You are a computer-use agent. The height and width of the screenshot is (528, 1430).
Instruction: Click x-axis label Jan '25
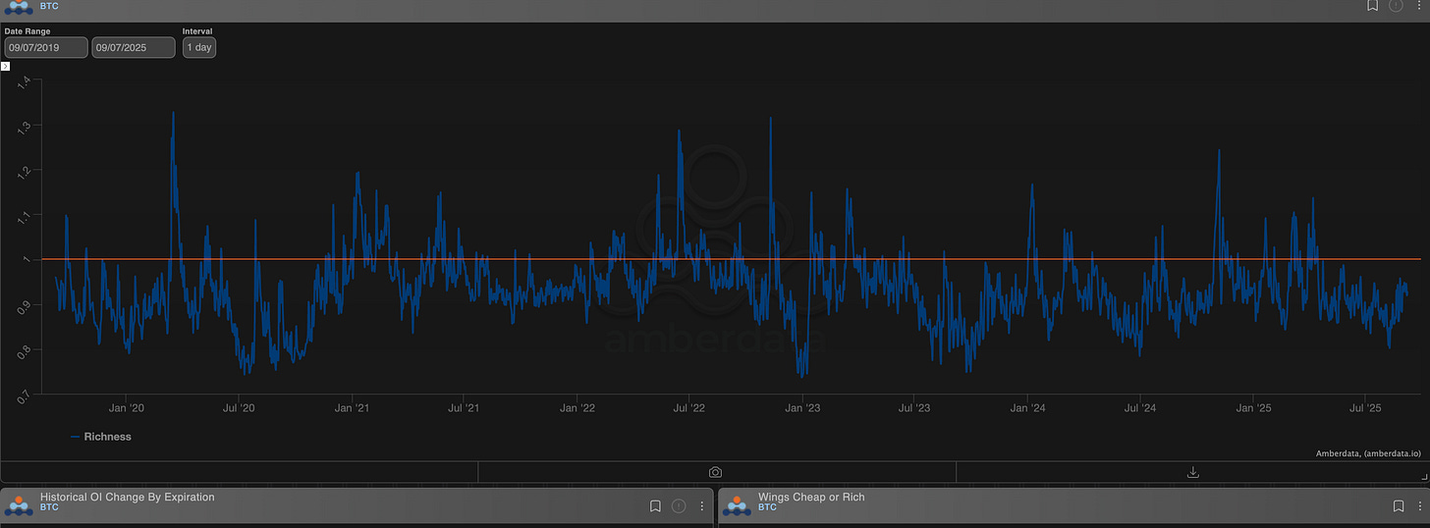tap(1254, 407)
